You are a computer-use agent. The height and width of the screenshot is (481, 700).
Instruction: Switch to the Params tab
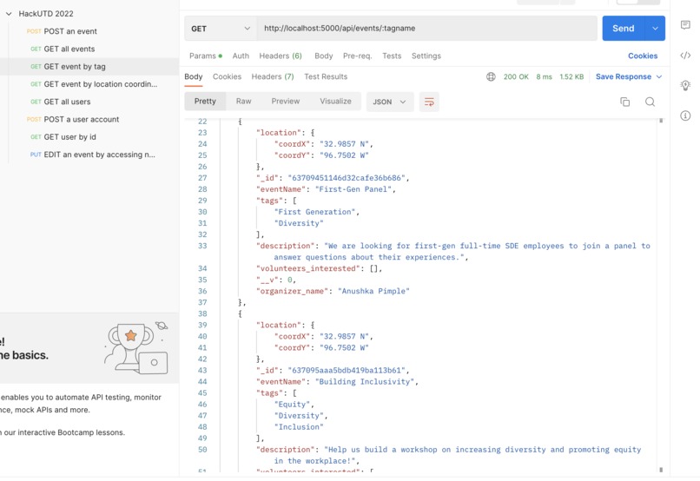tap(205, 56)
